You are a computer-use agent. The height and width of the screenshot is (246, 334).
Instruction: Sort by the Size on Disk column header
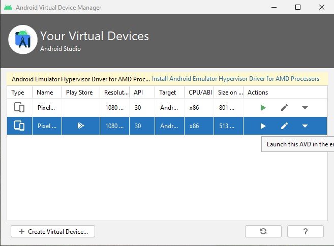click(229, 93)
